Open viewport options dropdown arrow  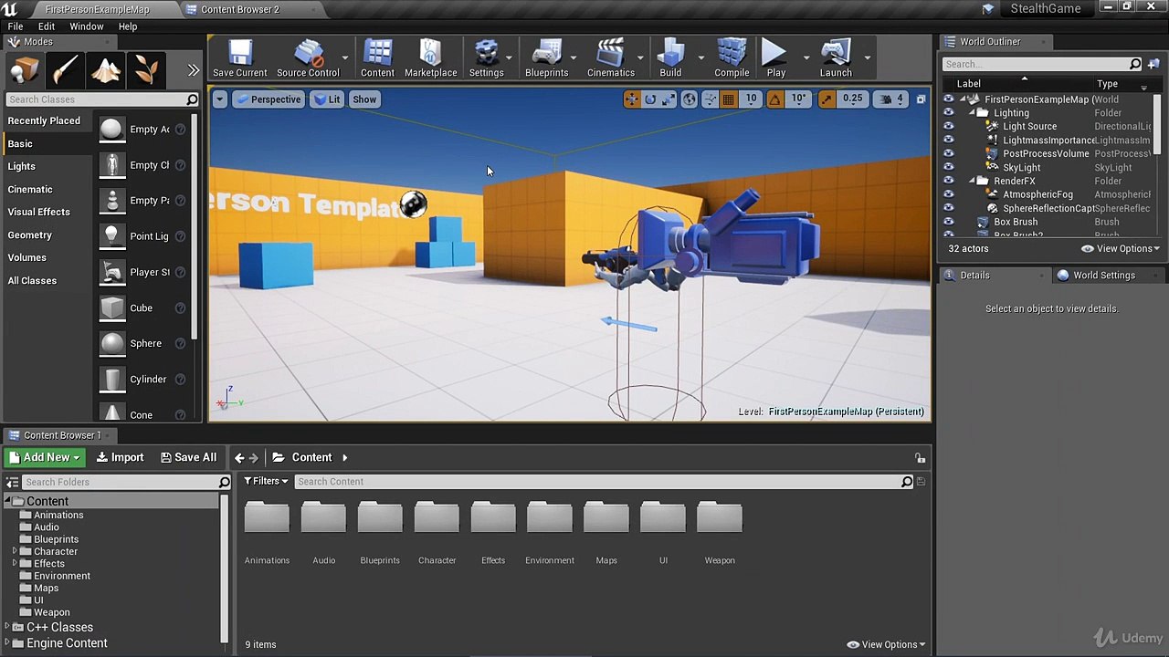pos(219,99)
